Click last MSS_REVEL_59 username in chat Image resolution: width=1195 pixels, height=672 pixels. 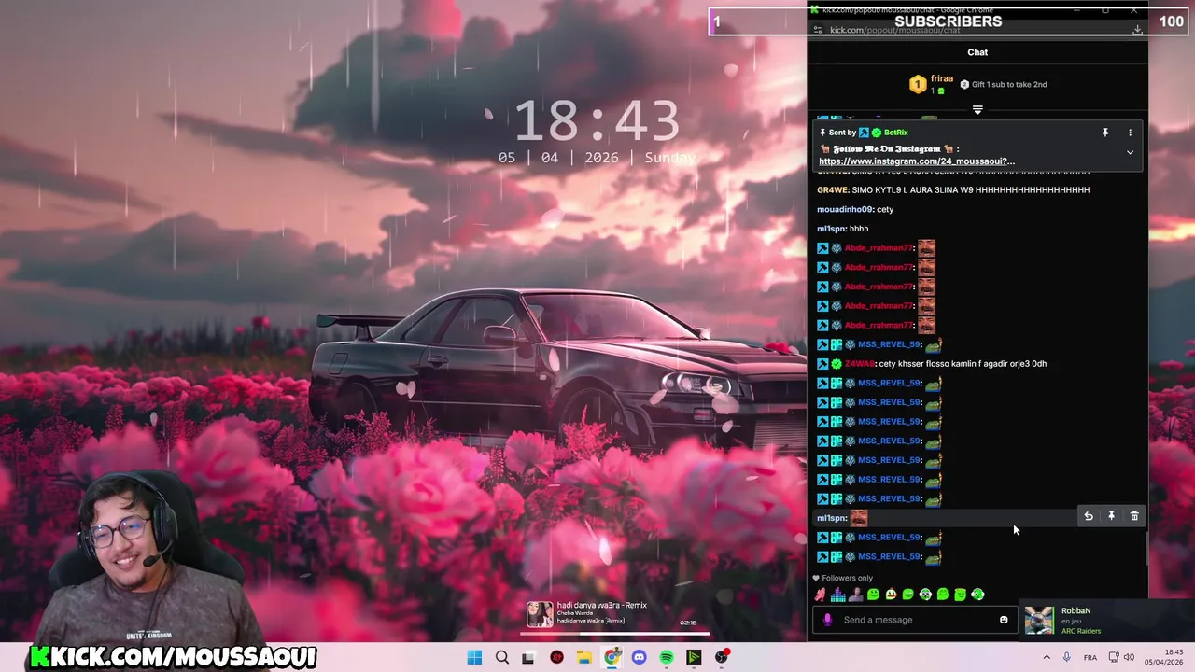pyautogui.click(x=890, y=557)
